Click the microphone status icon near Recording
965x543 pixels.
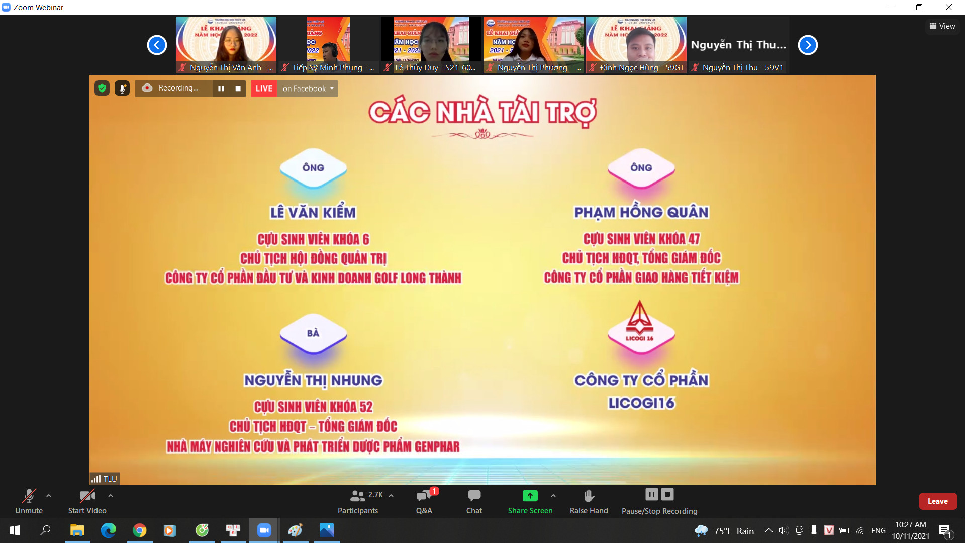(x=122, y=88)
